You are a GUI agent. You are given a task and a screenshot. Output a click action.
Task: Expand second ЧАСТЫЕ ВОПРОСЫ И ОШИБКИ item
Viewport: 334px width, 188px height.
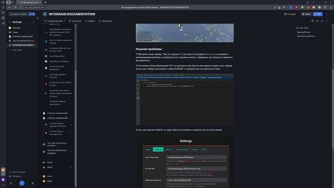pos(71,152)
